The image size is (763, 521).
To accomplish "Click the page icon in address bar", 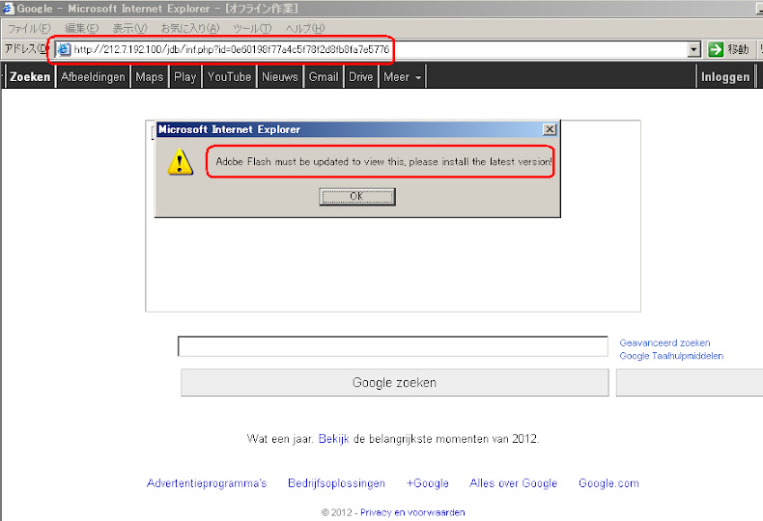I will [x=65, y=49].
